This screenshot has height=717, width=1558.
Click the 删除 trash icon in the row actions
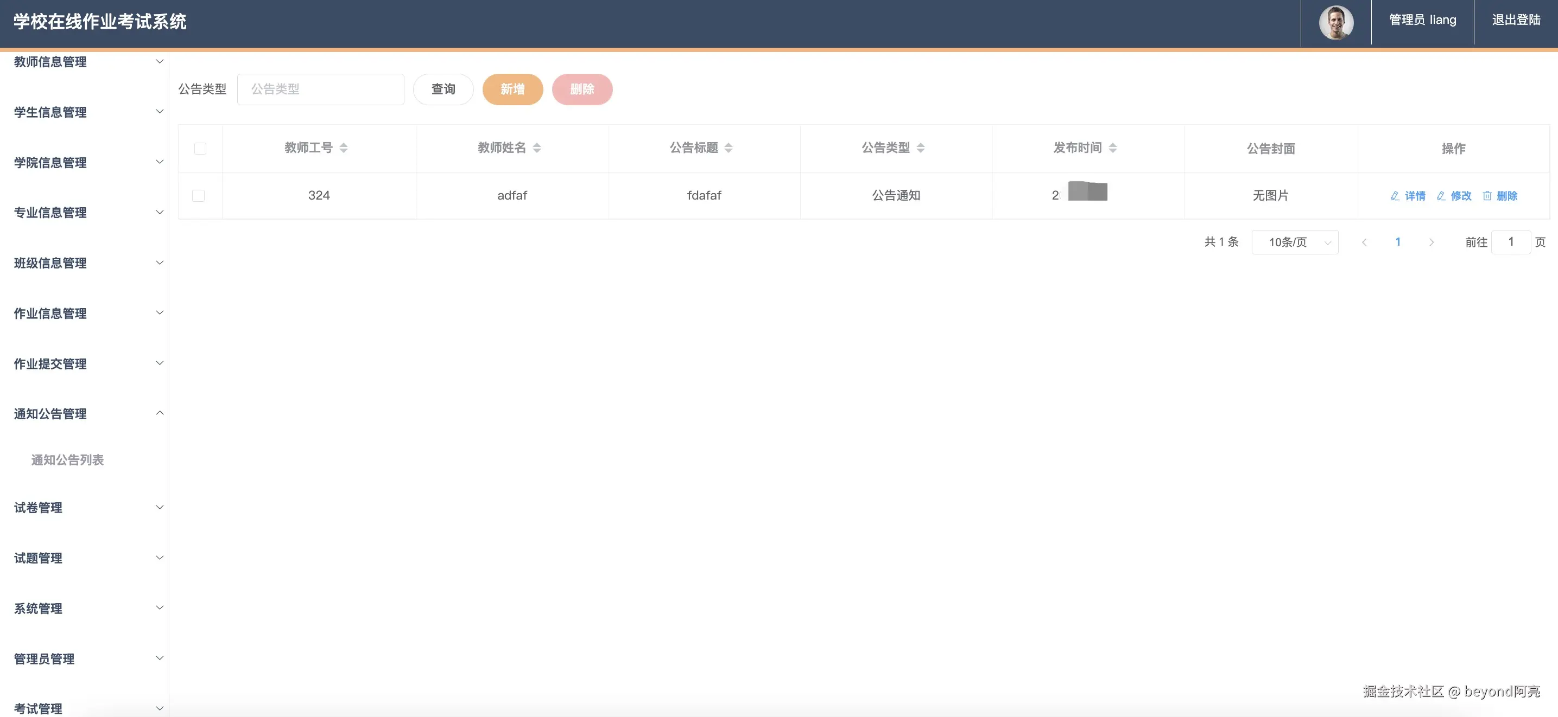(x=1487, y=196)
